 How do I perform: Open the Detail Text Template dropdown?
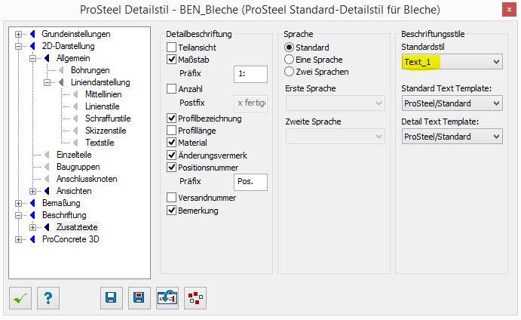(452, 137)
